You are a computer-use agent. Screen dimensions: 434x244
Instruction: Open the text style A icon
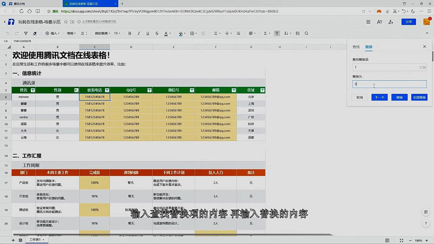click(x=379, y=22)
